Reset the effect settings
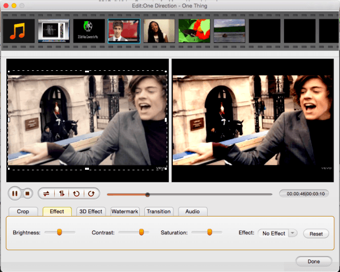The image size is (340, 272). click(316, 234)
